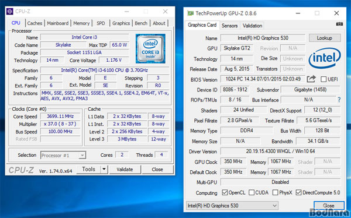Click the Close button in CPU-Z
This screenshot has height=218, width=351.
coord(157,170)
